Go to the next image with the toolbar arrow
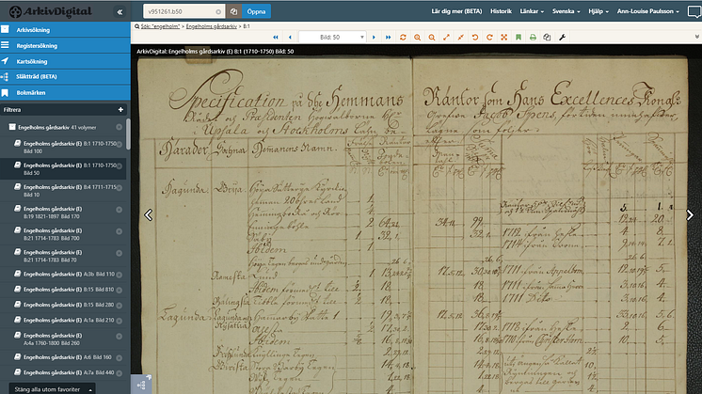This screenshot has width=702, height=394. [x=374, y=37]
